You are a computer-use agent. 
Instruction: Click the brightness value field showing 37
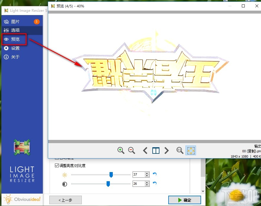pyautogui.click(x=139, y=174)
